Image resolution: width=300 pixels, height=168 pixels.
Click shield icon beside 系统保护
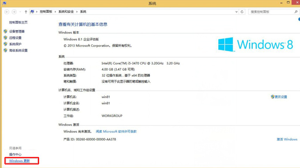(x=5, y=44)
